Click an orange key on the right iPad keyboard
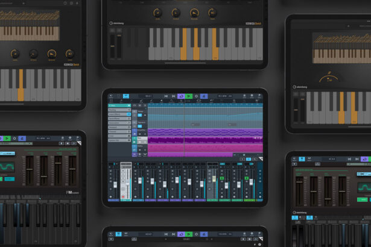The image size is (371, 247). [x=341, y=108]
